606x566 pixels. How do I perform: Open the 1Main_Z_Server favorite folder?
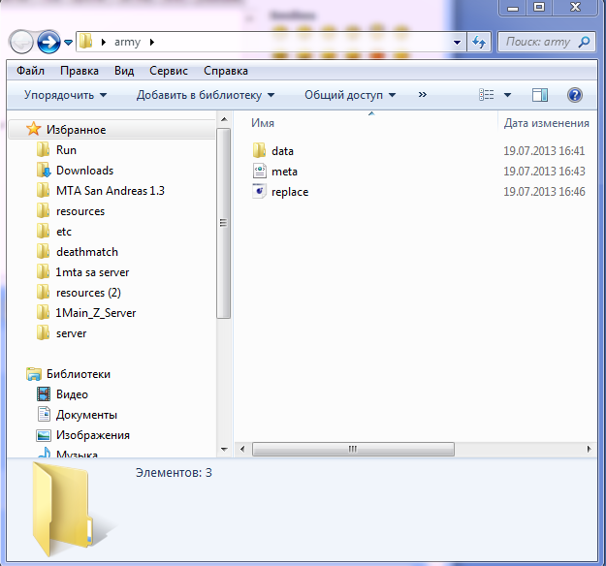click(96, 313)
